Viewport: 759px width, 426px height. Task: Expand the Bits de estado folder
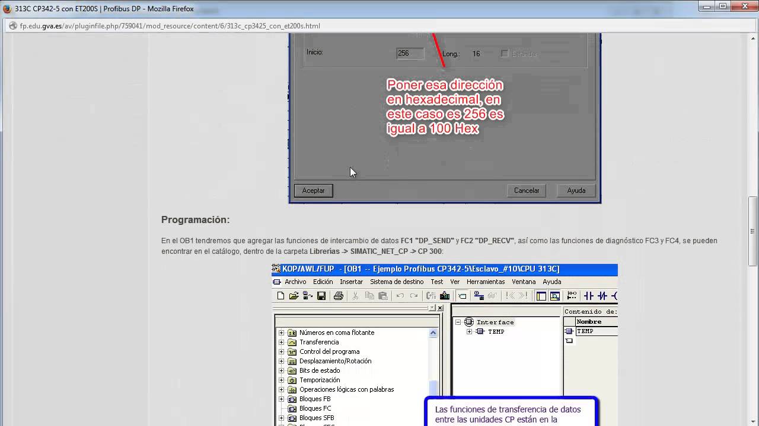[x=281, y=370]
